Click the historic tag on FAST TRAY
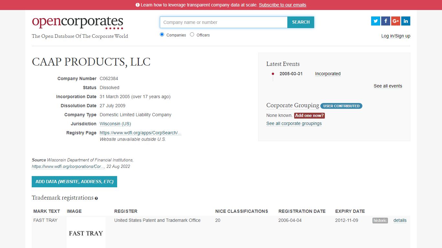The width and height of the screenshot is (442, 248). click(380, 220)
